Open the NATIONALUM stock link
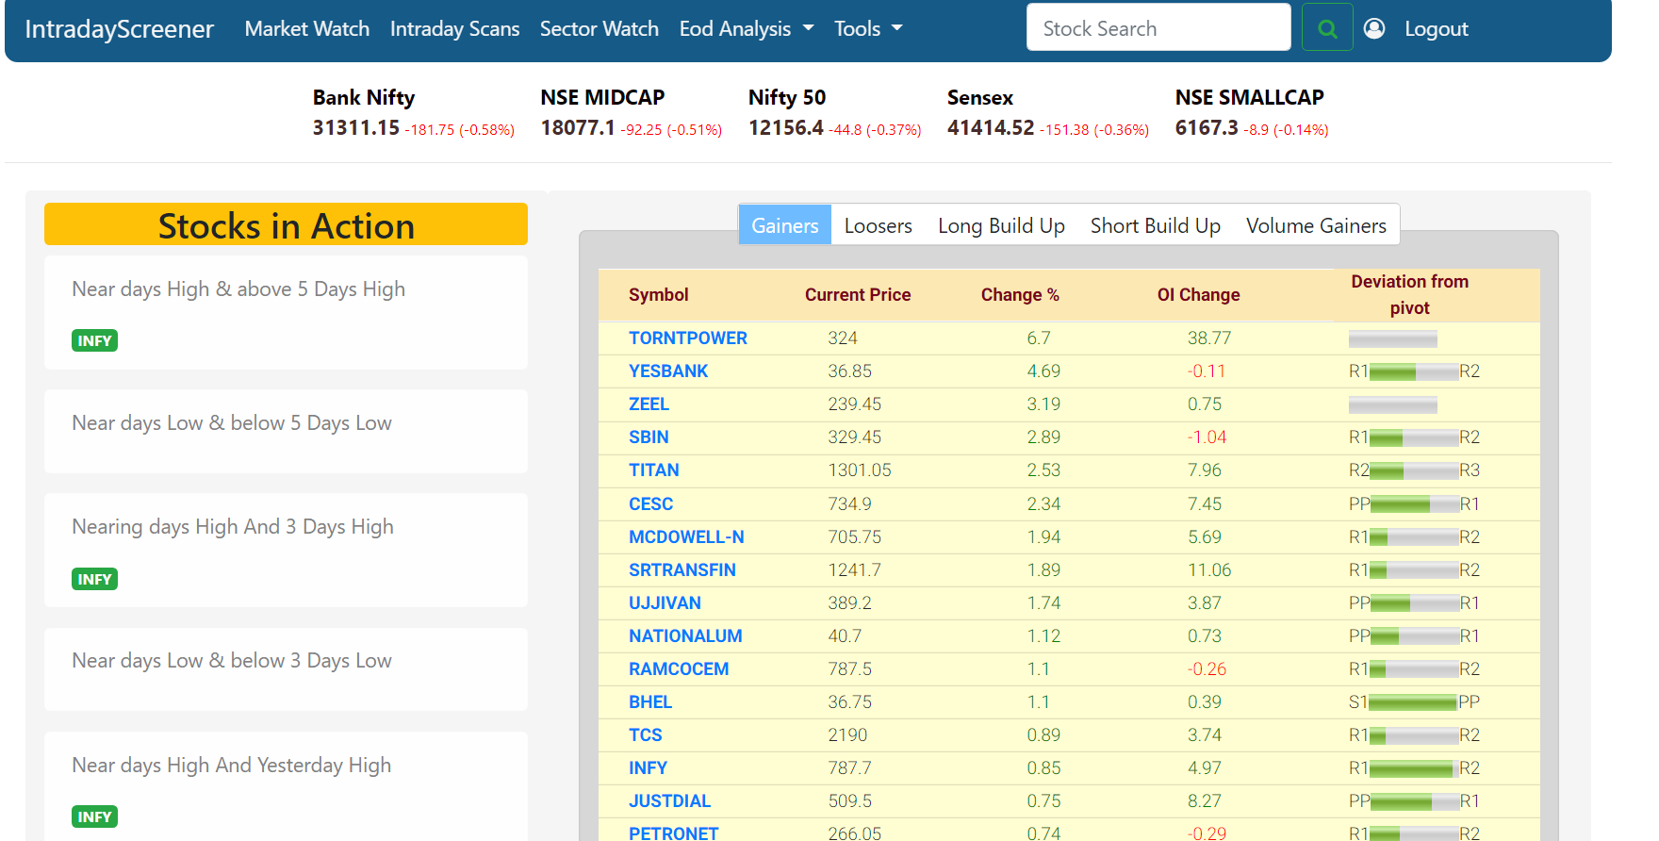1659x841 pixels. [685, 635]
